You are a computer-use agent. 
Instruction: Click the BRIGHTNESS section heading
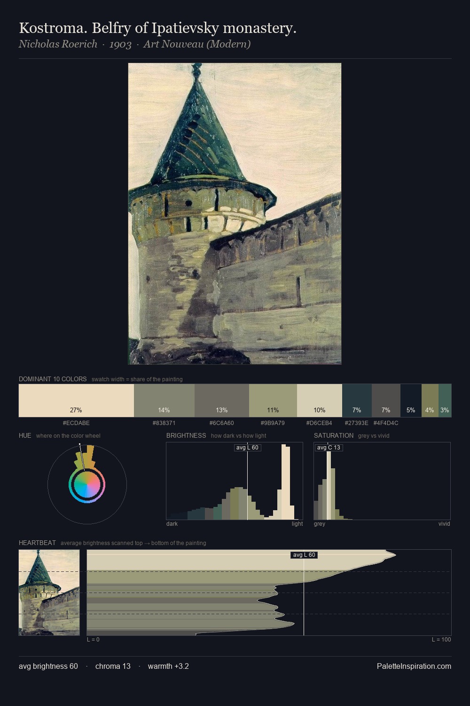[186, 435]
